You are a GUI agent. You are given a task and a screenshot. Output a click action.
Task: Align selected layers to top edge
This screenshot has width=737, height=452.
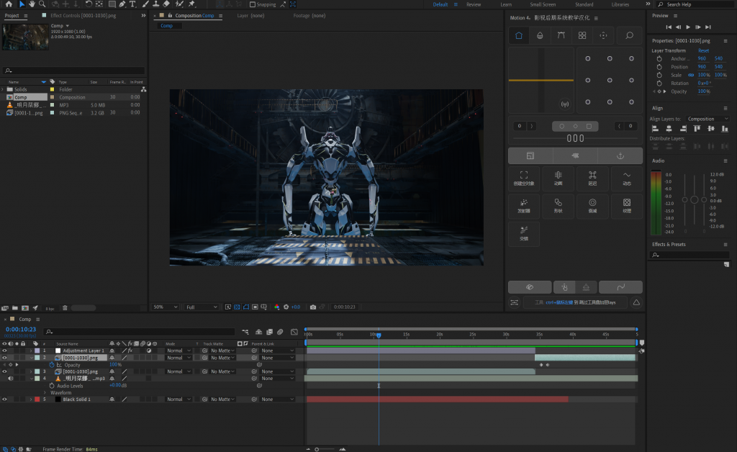[x=697, y=129]
